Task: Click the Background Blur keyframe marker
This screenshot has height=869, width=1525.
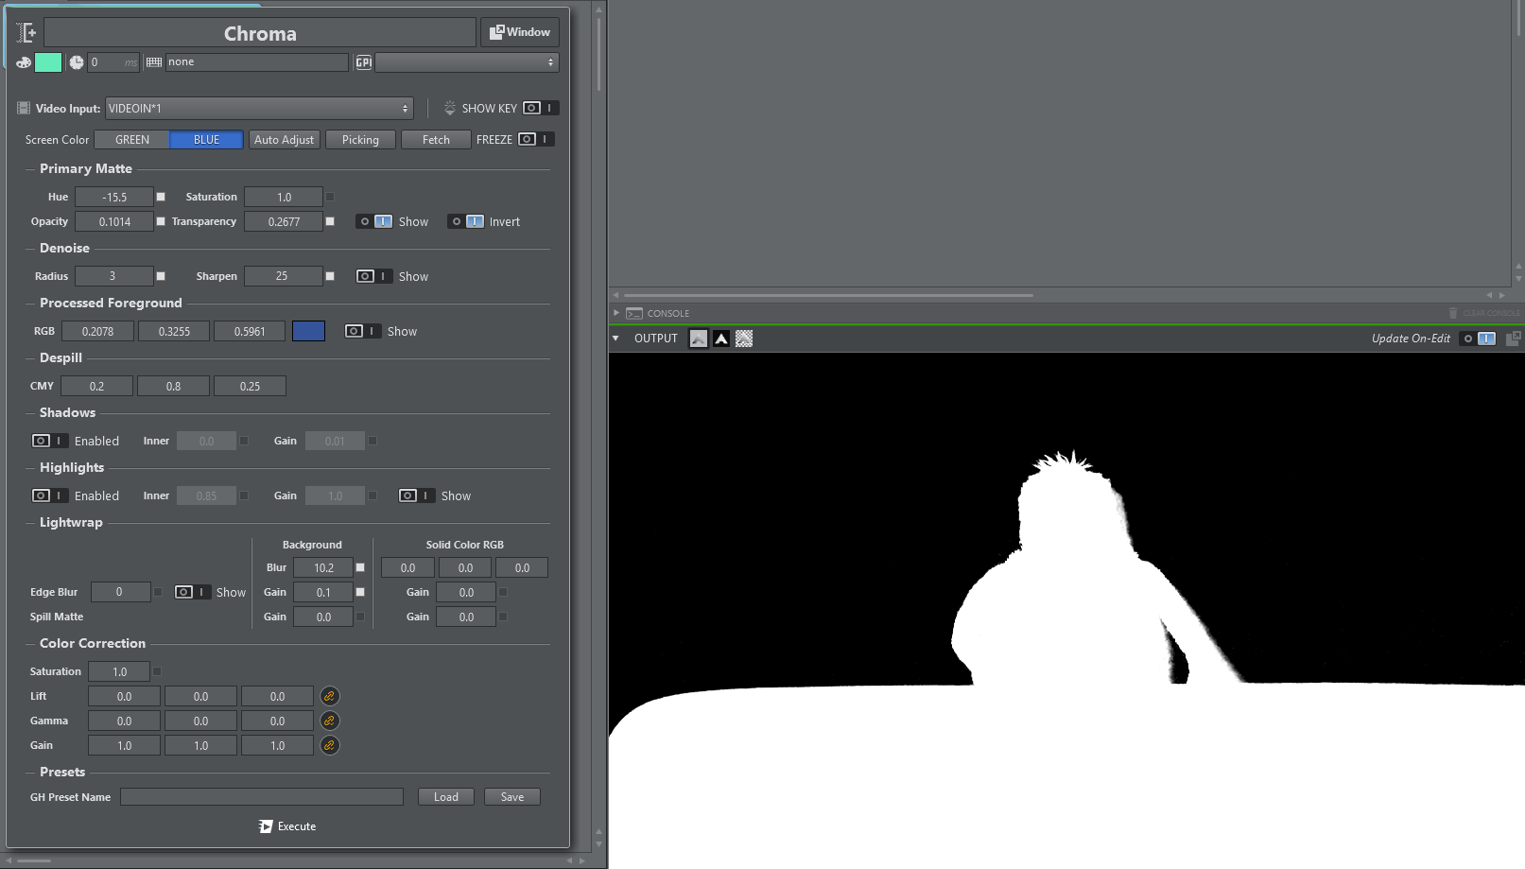Action: coord(360,567)
